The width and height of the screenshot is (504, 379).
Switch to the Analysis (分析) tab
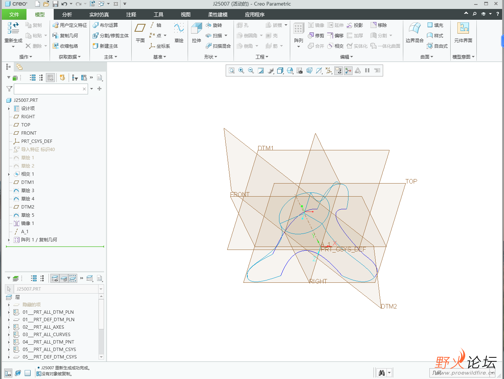coord(67,15)
